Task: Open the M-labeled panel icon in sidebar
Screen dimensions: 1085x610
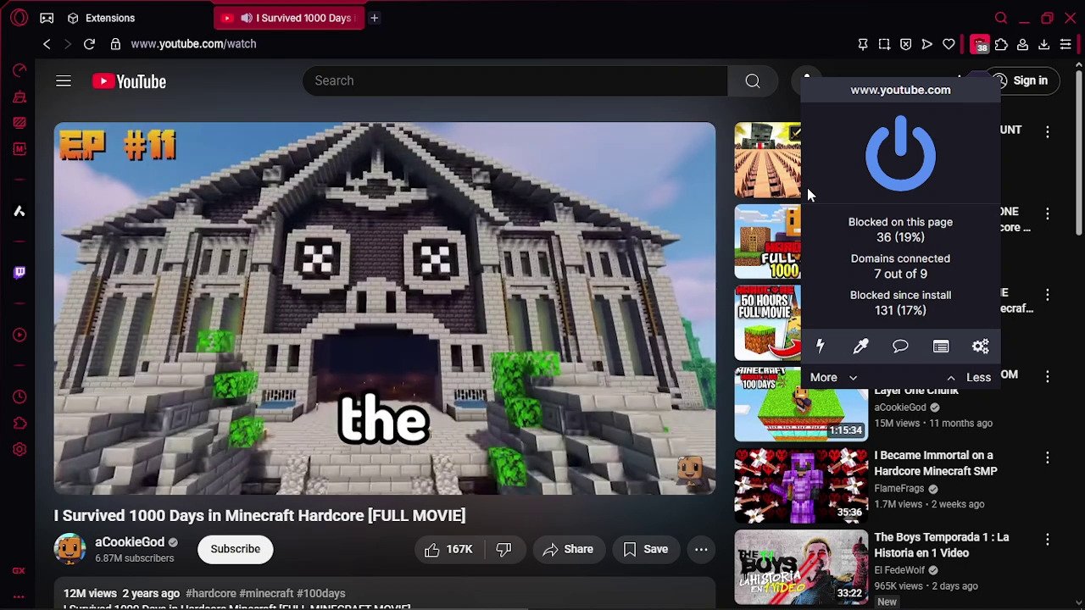Action: point(19,149)
